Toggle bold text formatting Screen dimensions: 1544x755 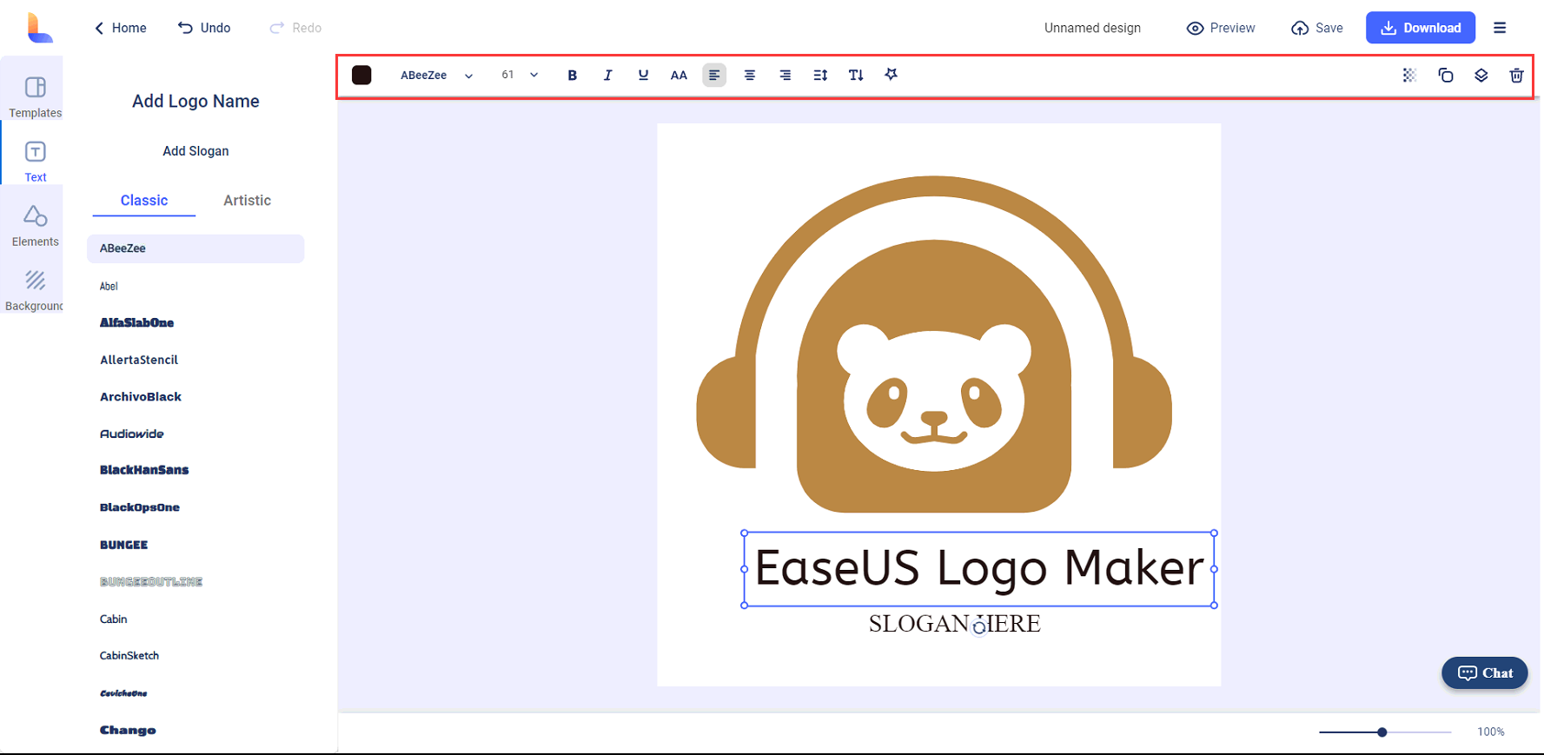(x=572, y=76)
